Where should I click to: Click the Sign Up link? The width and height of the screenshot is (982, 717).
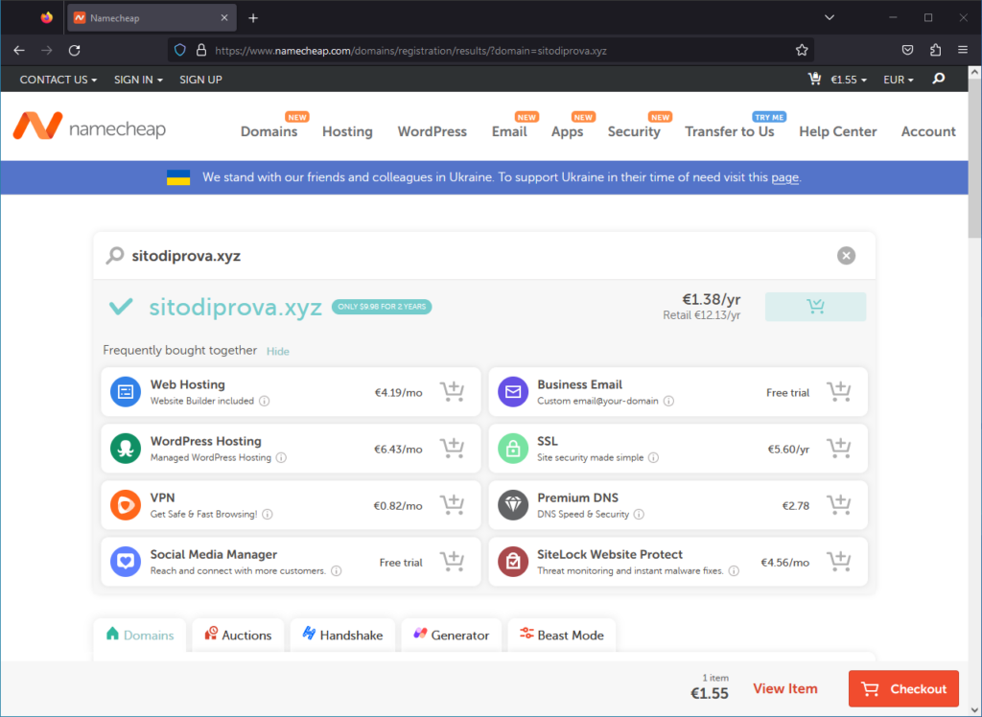tap(200, 80)
